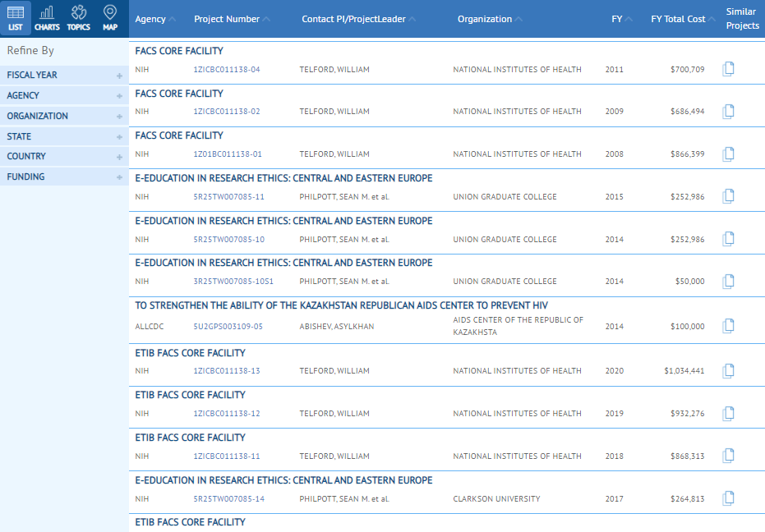Open project number 1ZICBC011138-04

click(227, 70)
